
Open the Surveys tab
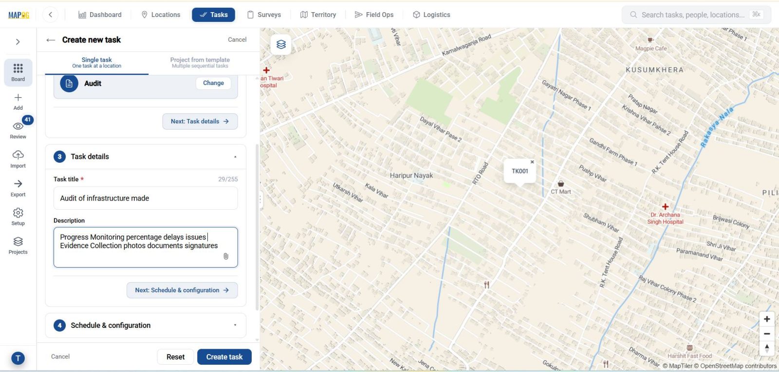coord(264,15)
